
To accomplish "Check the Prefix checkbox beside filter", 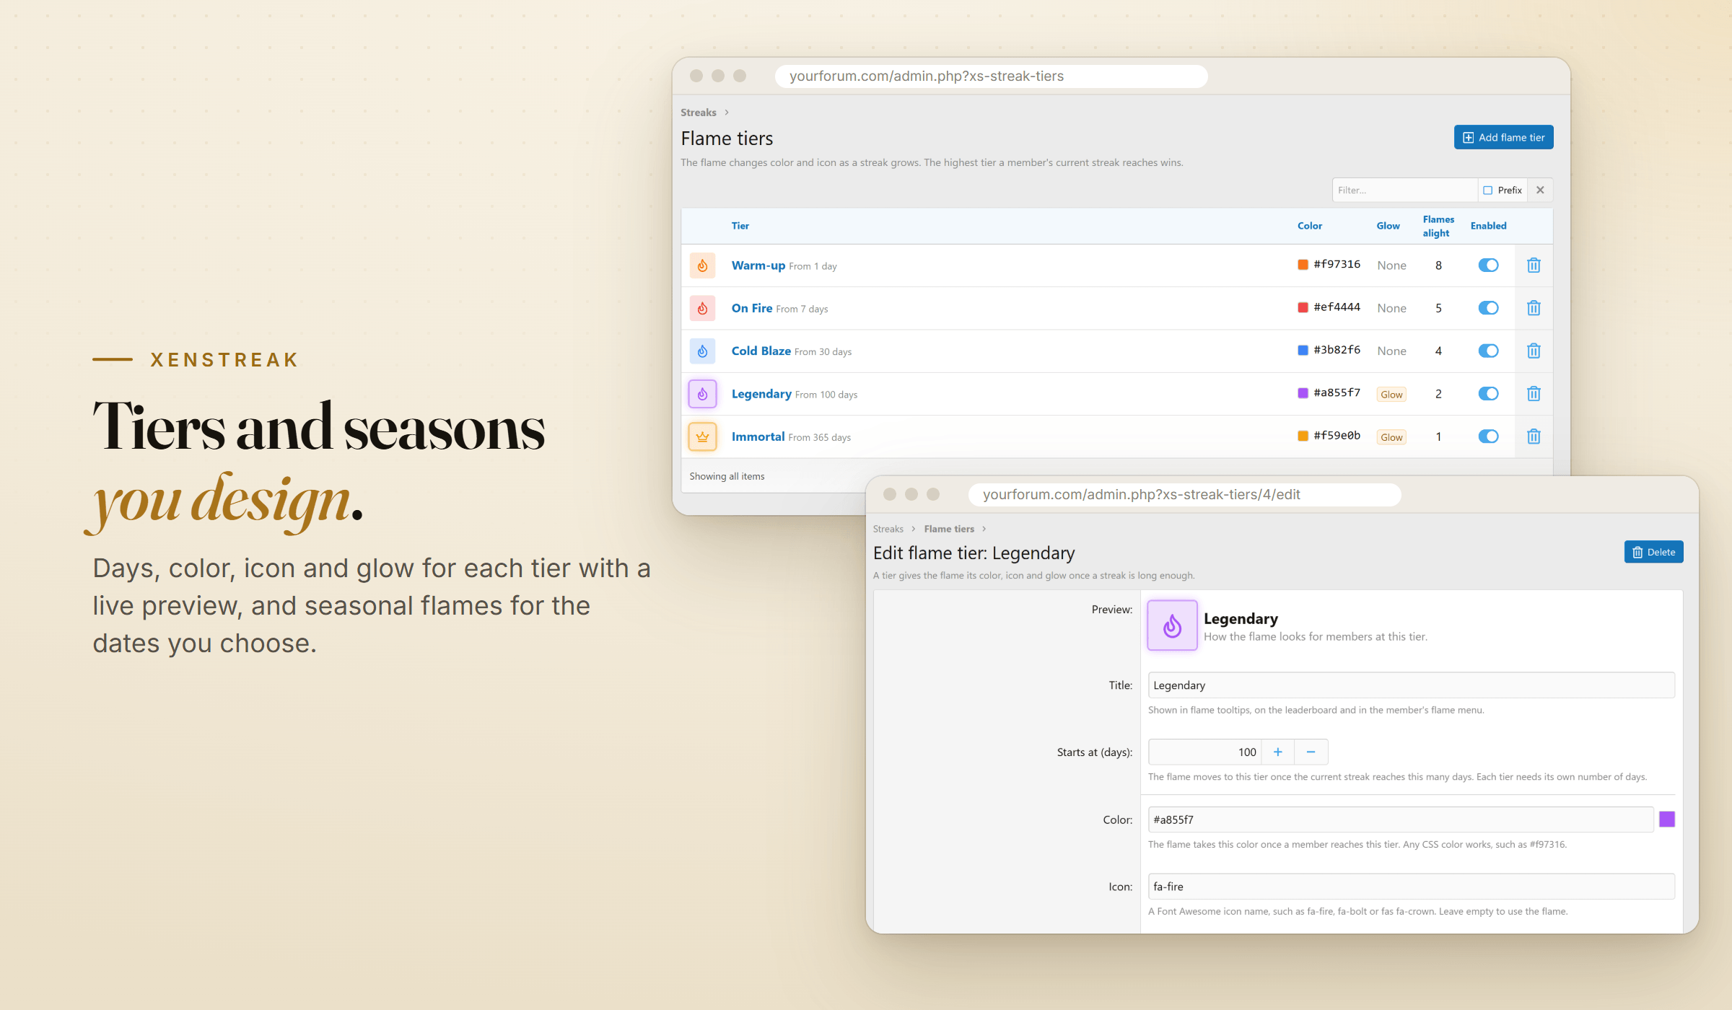I will [1487, 190].
